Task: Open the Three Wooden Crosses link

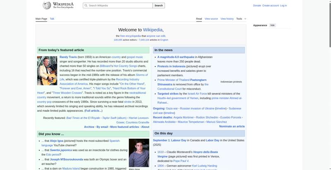Action: (x=67, y=93)
